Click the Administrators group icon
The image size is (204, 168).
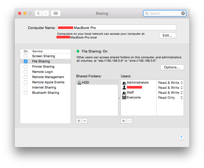pyautogui.click(x=124, y=83)
